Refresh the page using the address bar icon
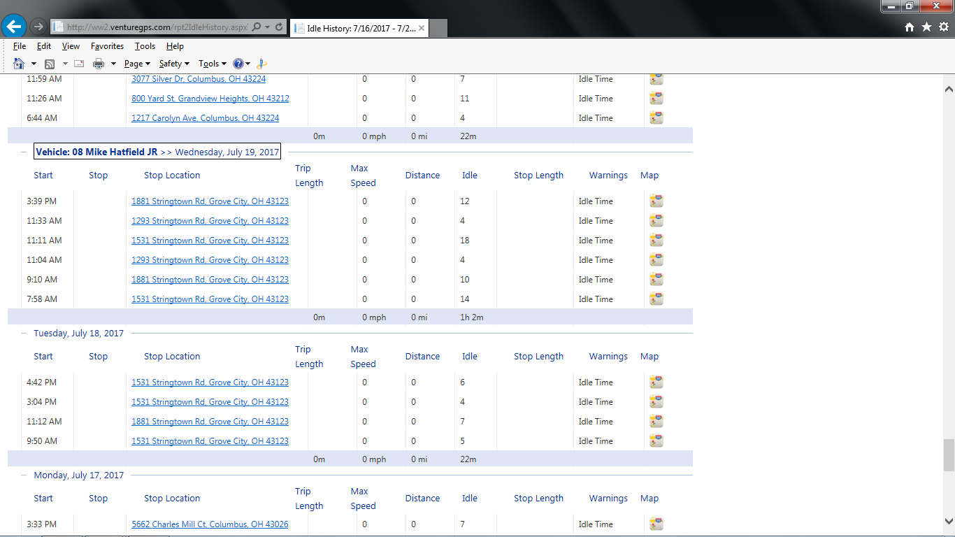Viewport: 955px width, 537px height. pos(280,27)
